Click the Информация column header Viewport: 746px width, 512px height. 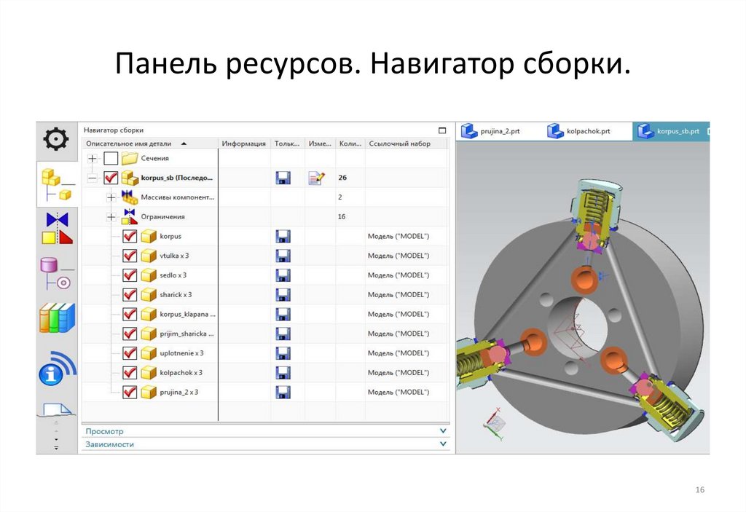coord(244,143)
